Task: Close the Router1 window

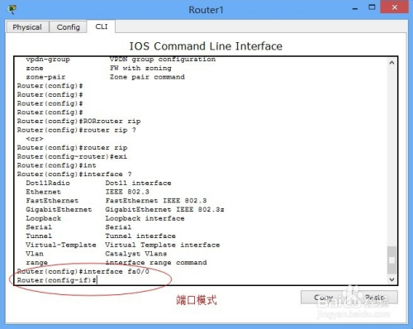Action: [x=394, y=7]
